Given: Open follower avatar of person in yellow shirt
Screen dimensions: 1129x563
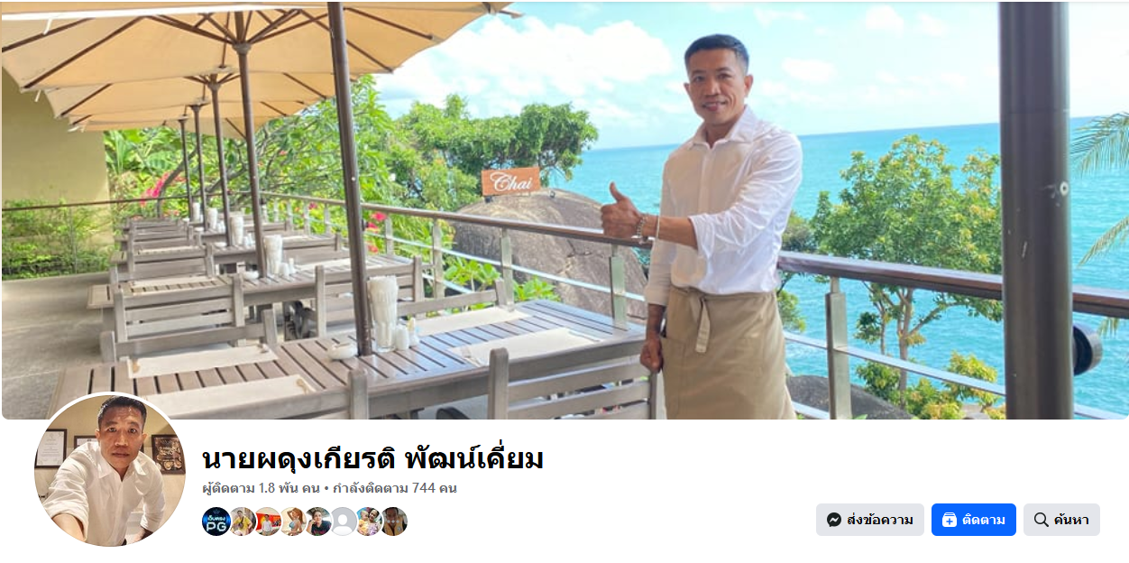Looking at the screenshot, I should coord(242,521).
